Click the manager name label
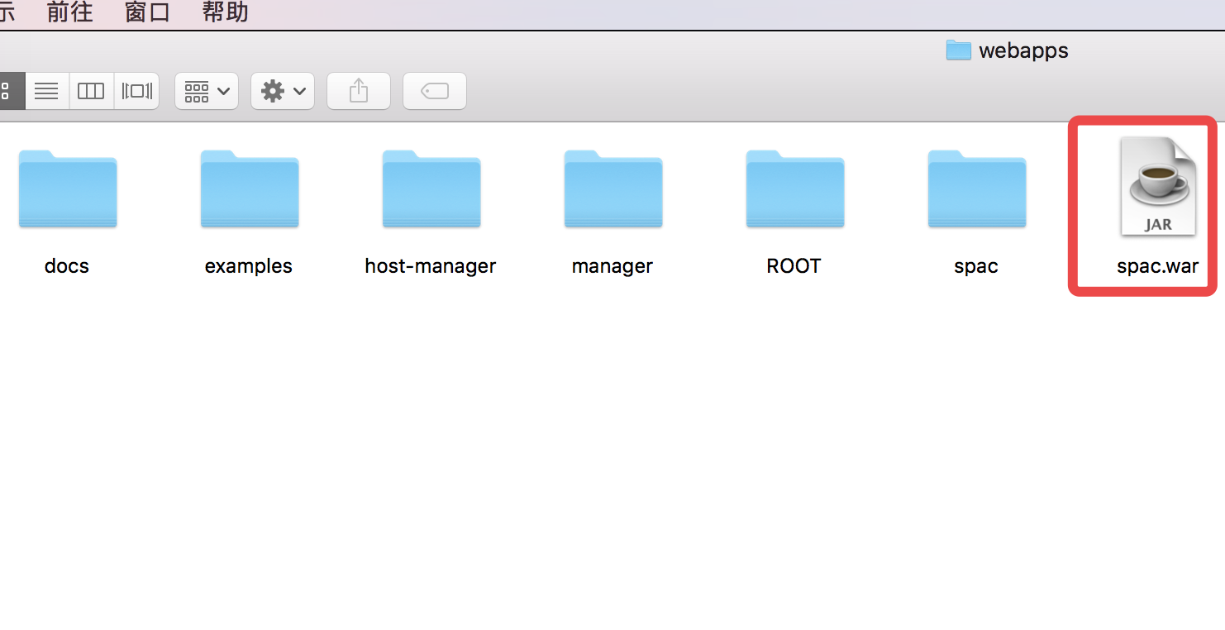Screen dimensions: 1225x630 612,266
